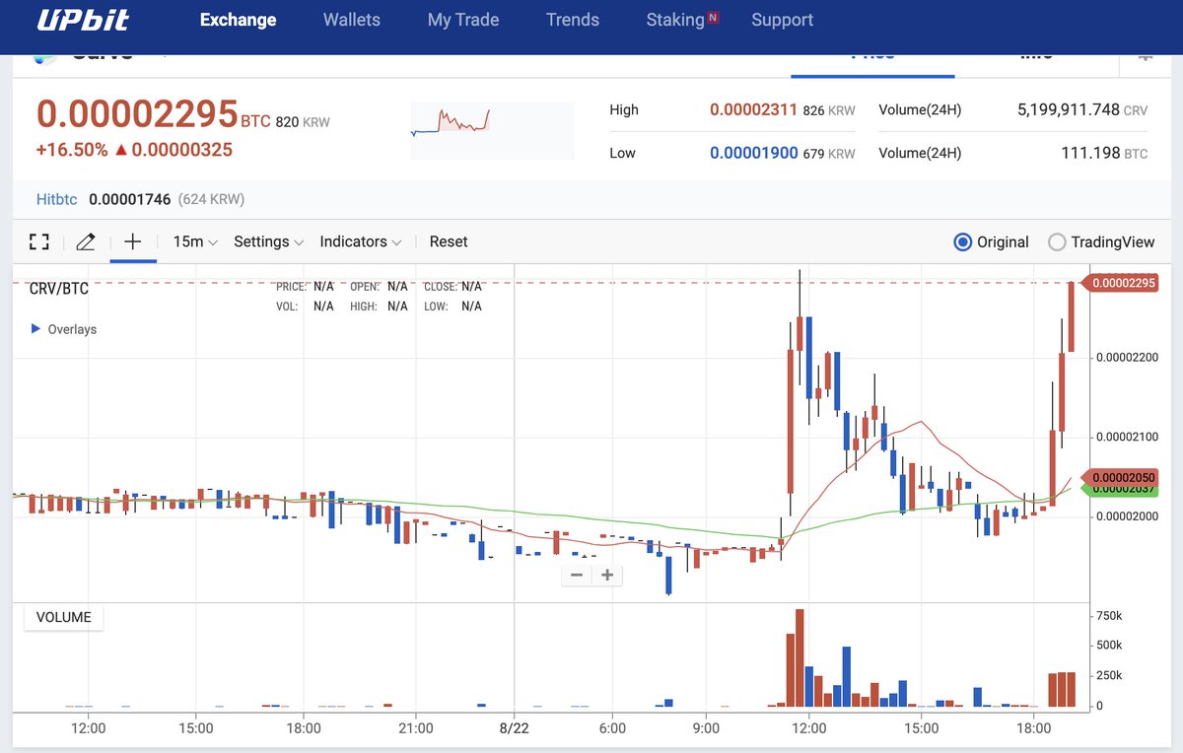Click the Reset chart button
Image resolution: width=1183 pixels, height=753 pixels.
point(449,241)
